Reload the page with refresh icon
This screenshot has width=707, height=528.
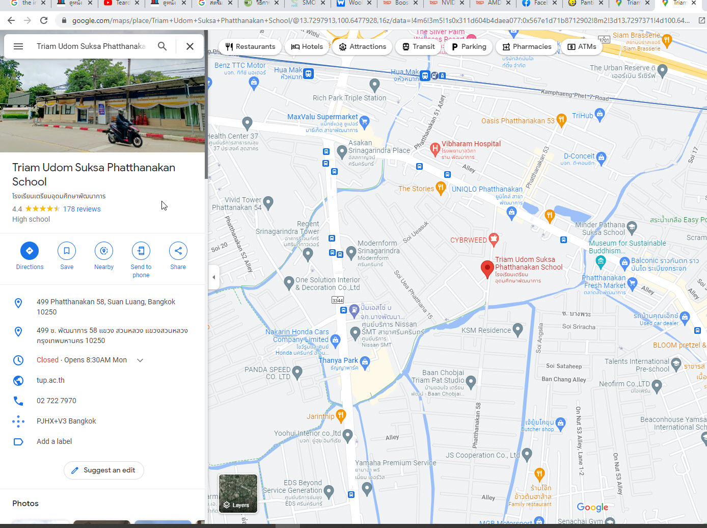tap(44, 20)
